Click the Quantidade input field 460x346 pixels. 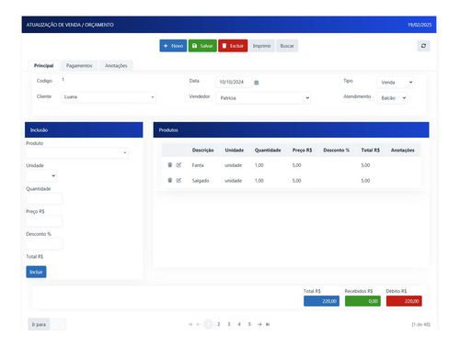pyautogui.click(x=44, y=198)
